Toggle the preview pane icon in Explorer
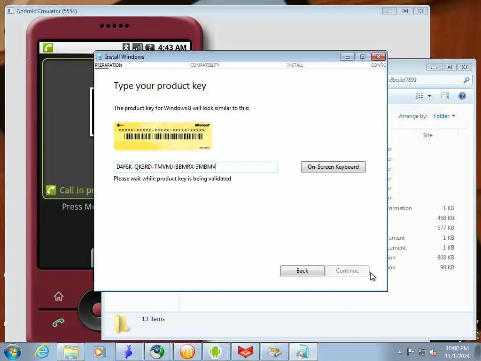 pos(445,96)
